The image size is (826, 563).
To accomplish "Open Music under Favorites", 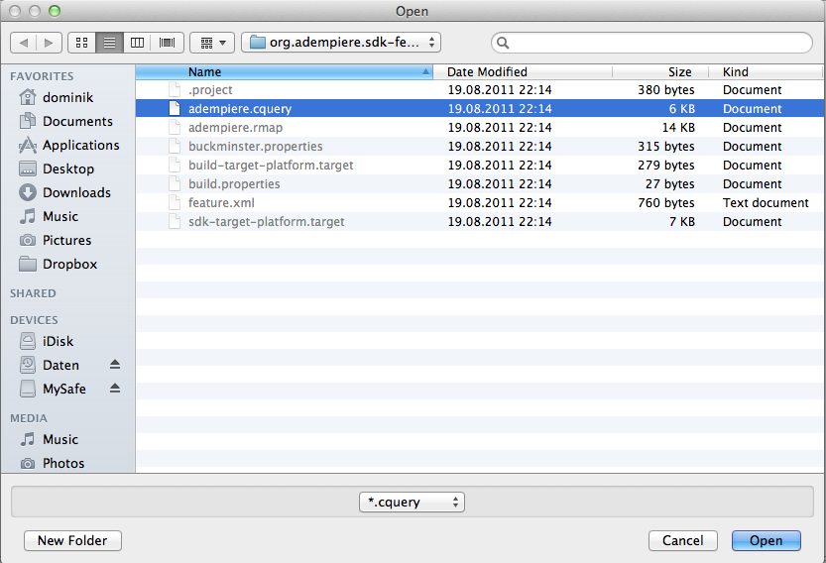I will [x=49, y=216].
